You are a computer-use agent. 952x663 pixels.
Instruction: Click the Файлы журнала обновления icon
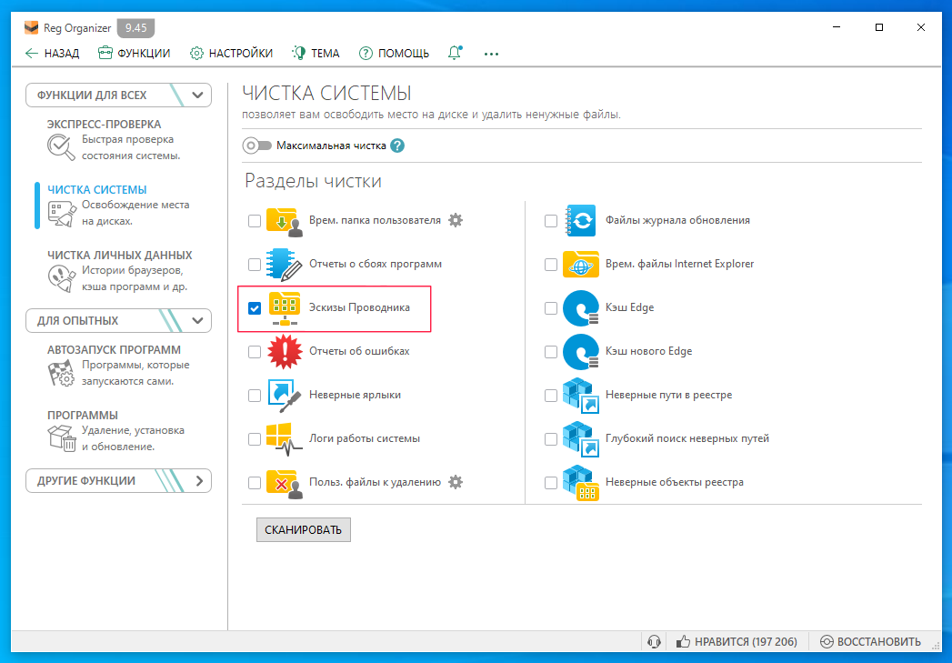coord(580,220)
